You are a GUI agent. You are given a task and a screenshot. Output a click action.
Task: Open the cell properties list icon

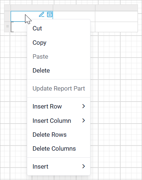[x=50, y=15]
